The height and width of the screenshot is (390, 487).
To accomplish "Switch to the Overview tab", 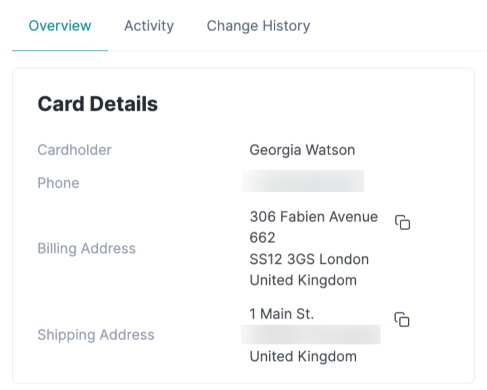I will 60,25.
